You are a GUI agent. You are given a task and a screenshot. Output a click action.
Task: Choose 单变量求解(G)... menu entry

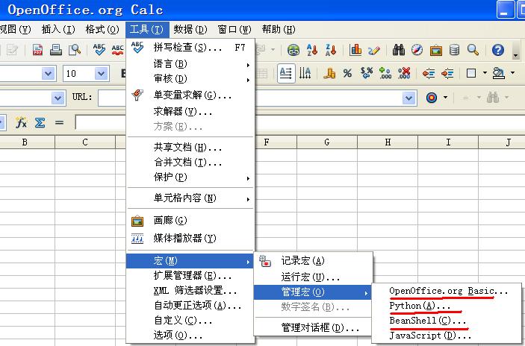click(190, 95)
